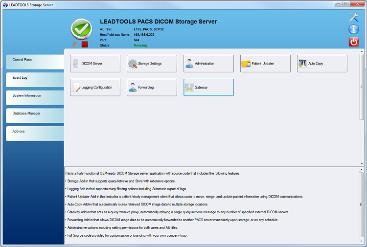Click the person icon on Forwarding
367x247 pixels.
[x=133, y=88]
